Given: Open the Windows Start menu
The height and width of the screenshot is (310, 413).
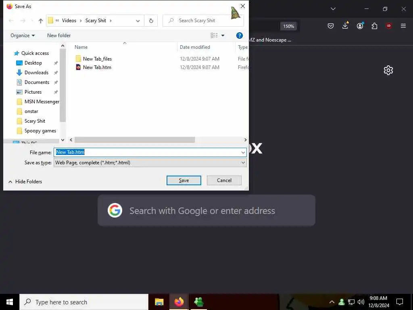Looking at the screenshot, I should 10,302.
